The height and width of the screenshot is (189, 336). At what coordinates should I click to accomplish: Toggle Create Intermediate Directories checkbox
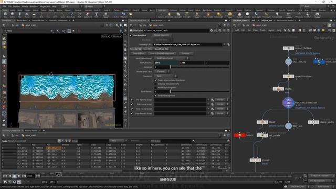pos(155,80)
